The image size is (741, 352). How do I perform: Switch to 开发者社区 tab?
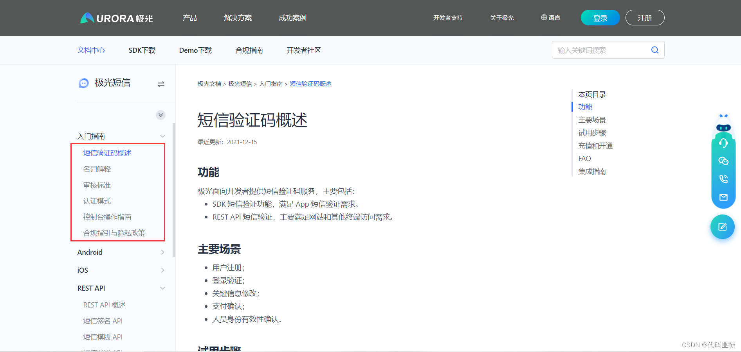click(x=304, y=50)
